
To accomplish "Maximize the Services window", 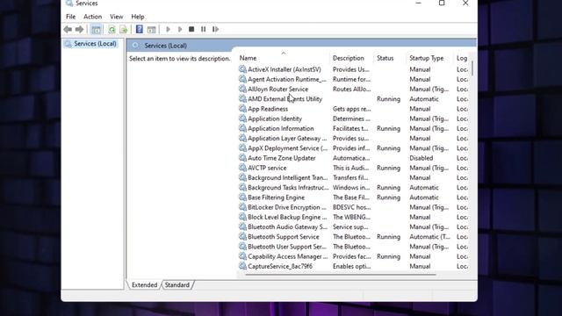I will (x=442, y=4).
